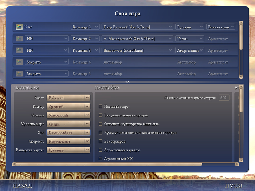This screenshot has width=255, height=191.
Task: Click the horizontal scrollbar left arrow
Action: pos(14,164)
